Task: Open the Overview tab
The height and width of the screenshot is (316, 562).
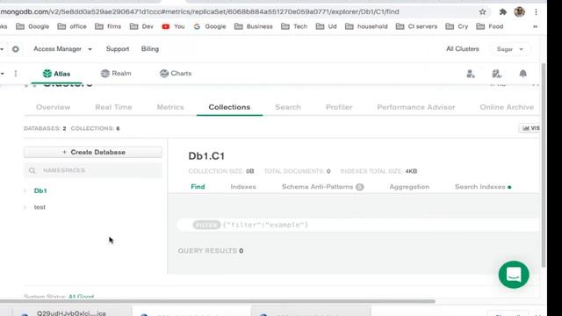Action: [x=53, y=107]
